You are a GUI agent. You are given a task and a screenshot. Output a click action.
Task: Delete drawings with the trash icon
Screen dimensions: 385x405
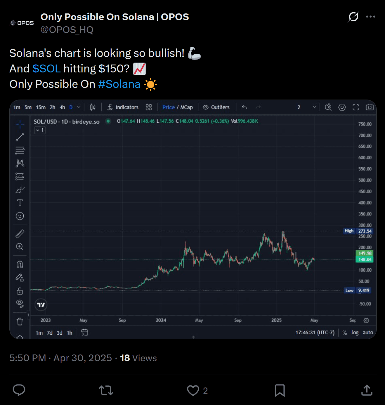(20, 321)
